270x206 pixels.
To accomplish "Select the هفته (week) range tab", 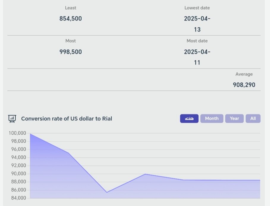I will point(189,118).
